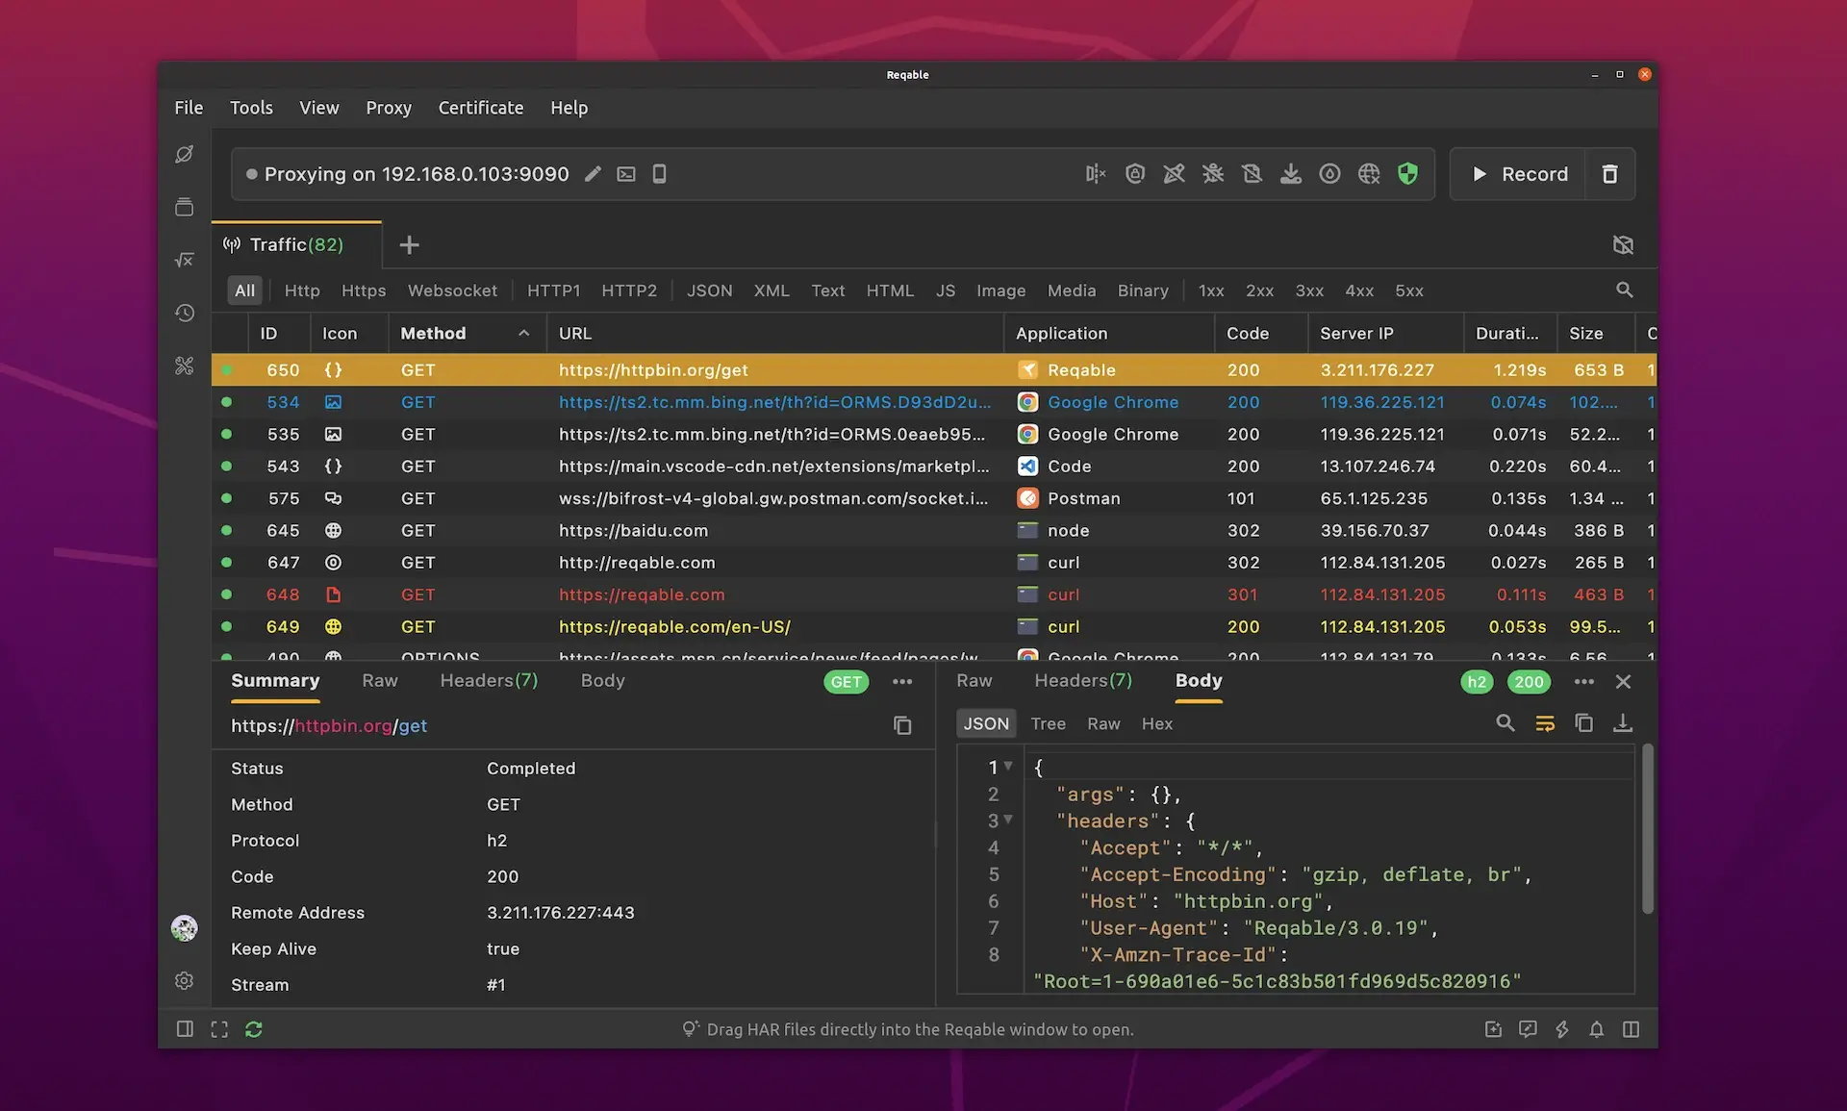Open the Proxy menu

point(389,108)
